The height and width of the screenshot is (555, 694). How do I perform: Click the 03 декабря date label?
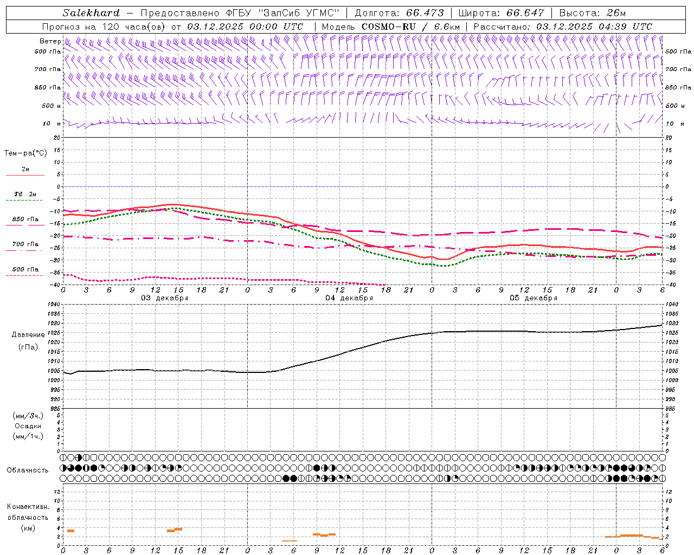coord(165,298)
